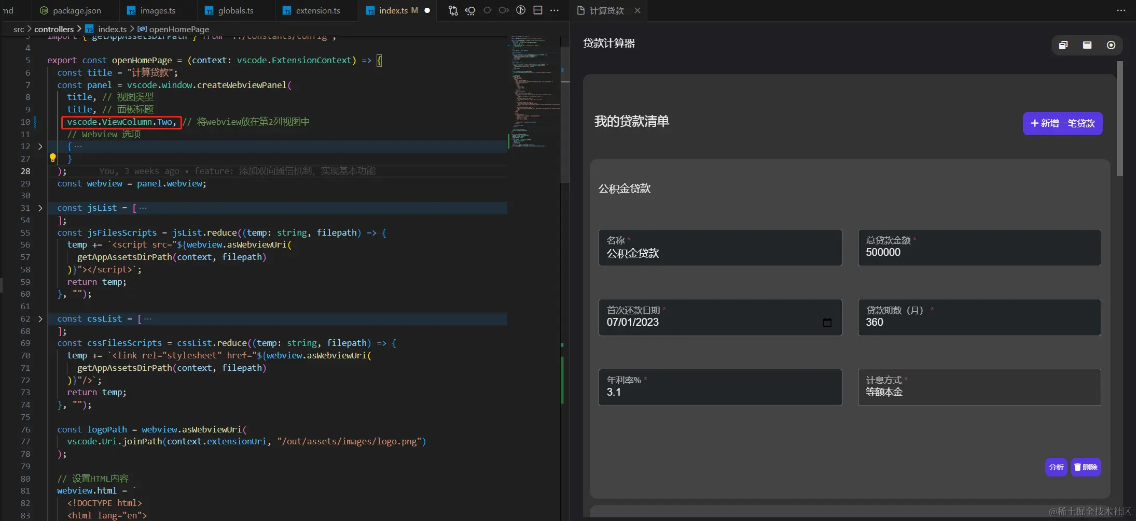1136x521 pixels.
Task: Click the 名称 input field
Action: point(720,248)
